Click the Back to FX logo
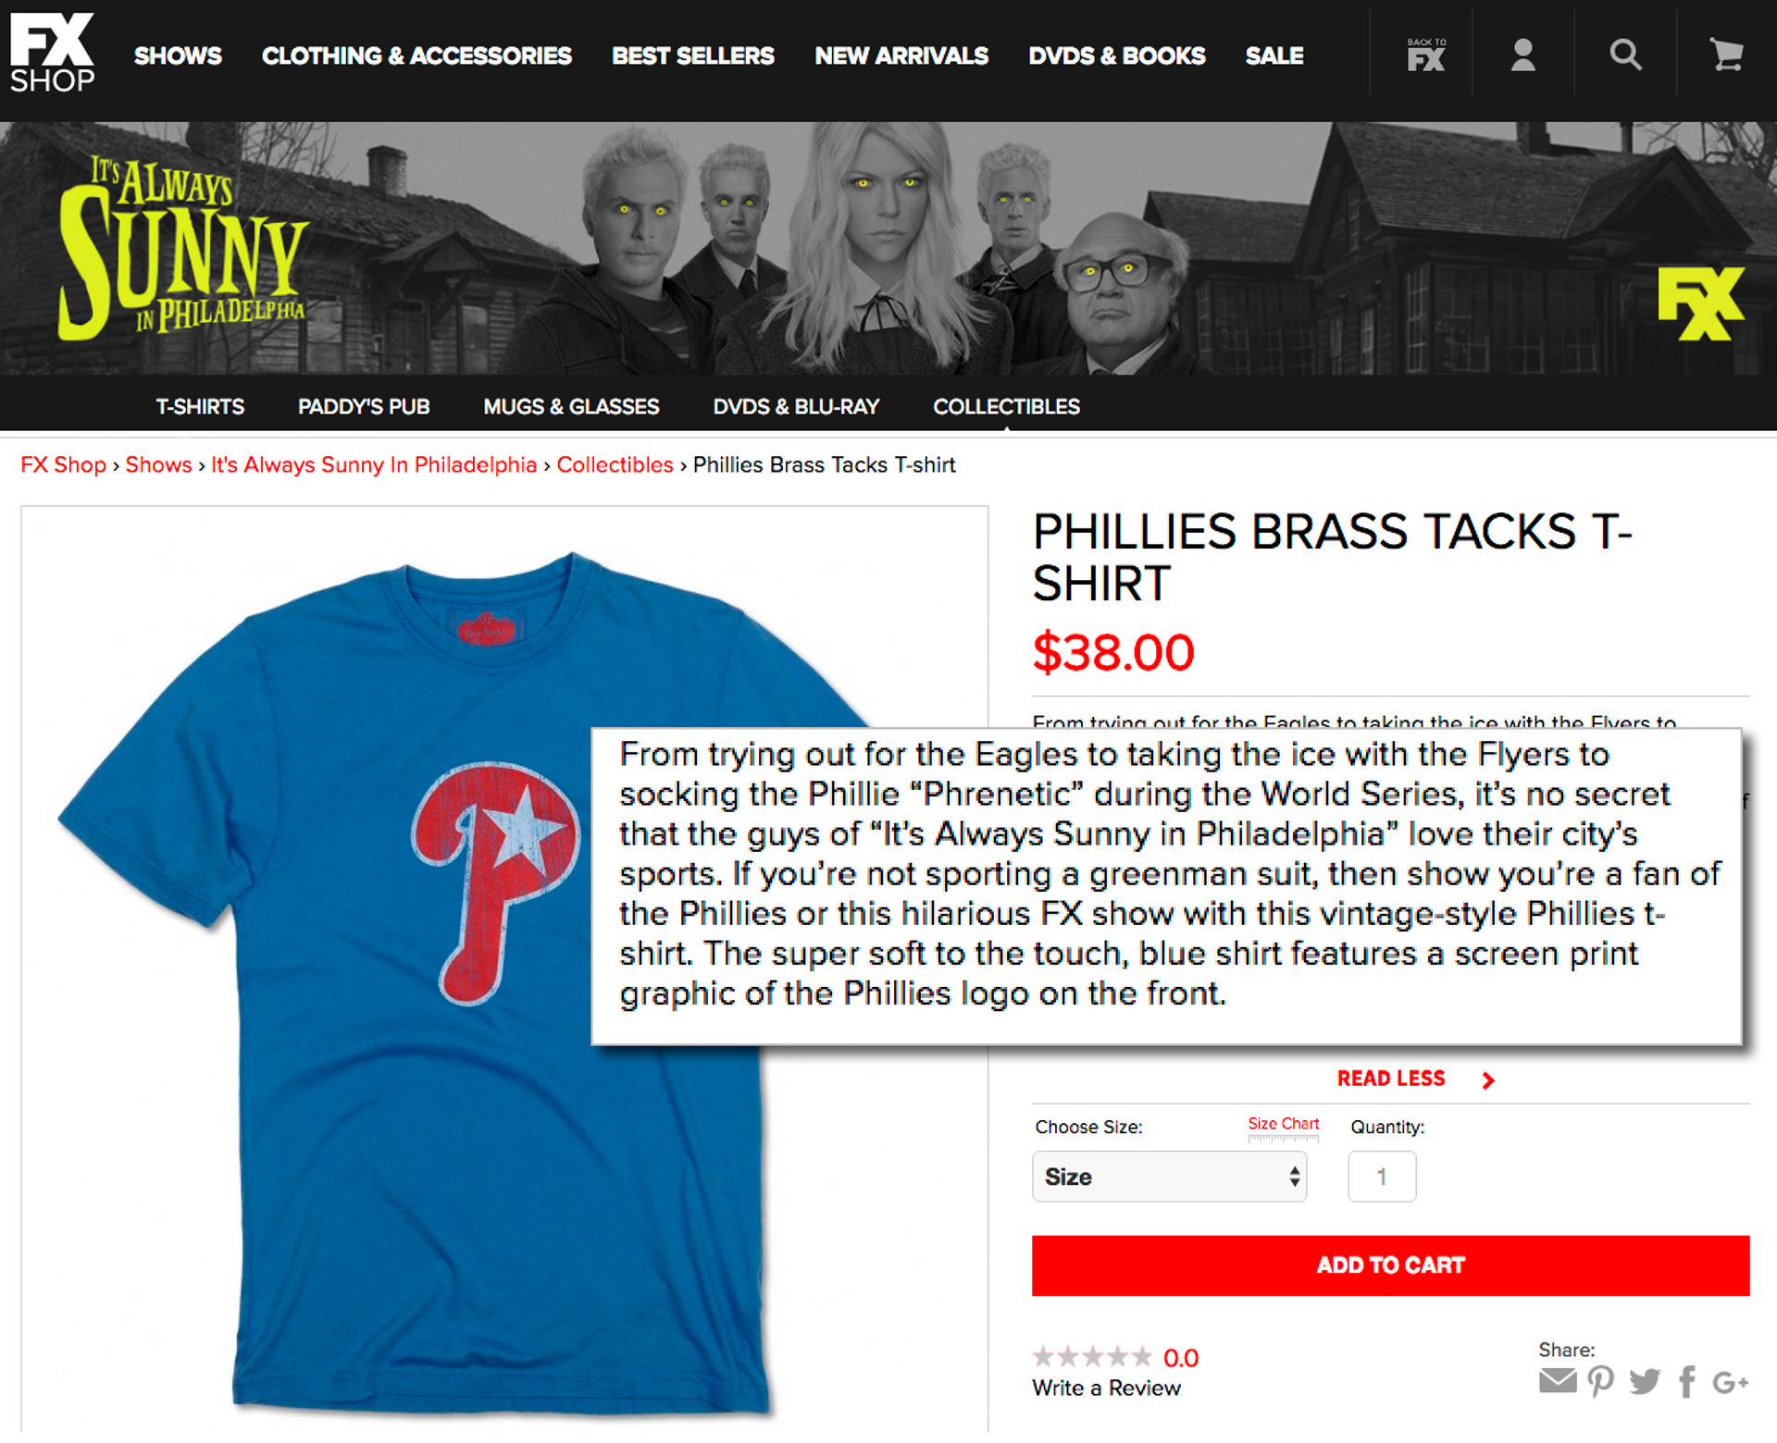This screenshot has width=1777, height=1443. pyautogui.click(x=1425, y=56)
